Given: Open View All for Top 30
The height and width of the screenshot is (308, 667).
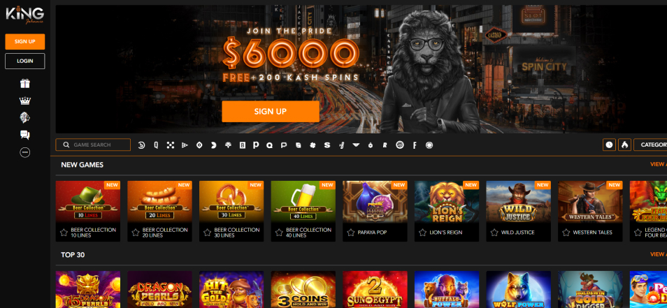Looking at the screenshot, I should (x=659, y=254).
